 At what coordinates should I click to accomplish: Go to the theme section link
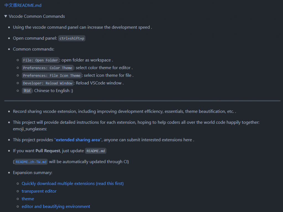click(x=28, y=199)
